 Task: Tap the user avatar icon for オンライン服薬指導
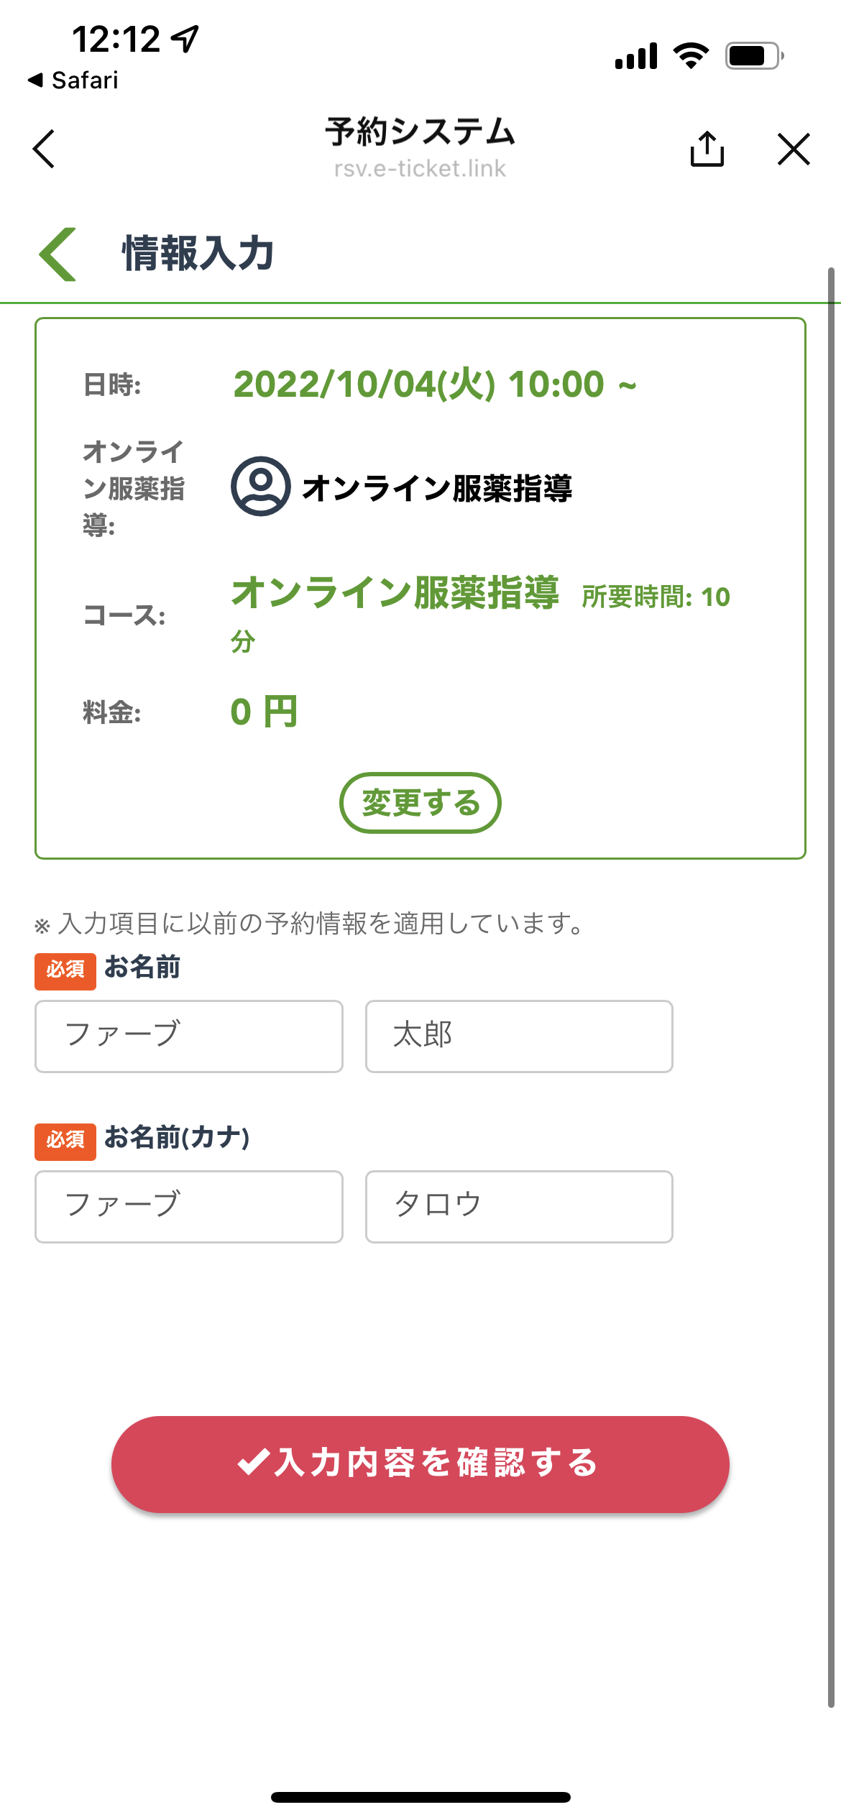[x=260, y=487]
